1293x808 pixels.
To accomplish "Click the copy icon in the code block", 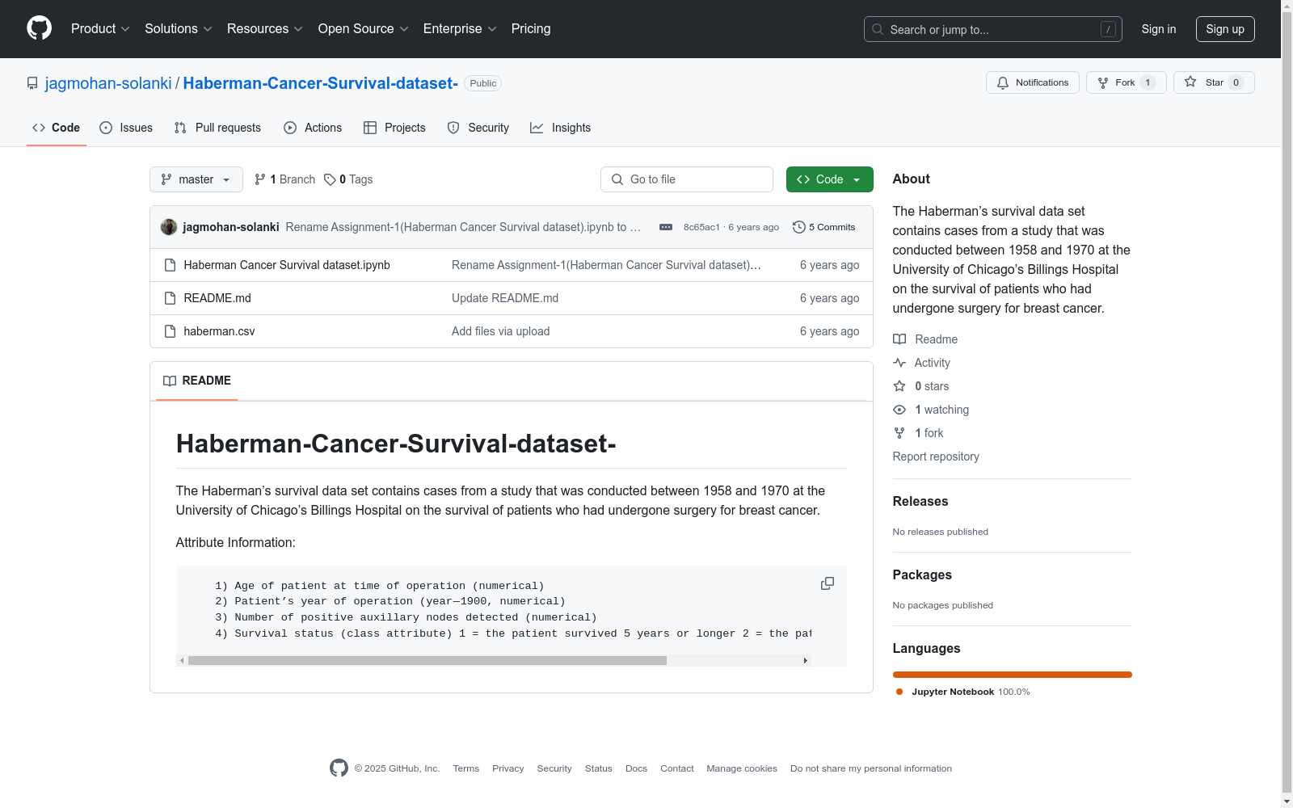I will click(827, 583).
